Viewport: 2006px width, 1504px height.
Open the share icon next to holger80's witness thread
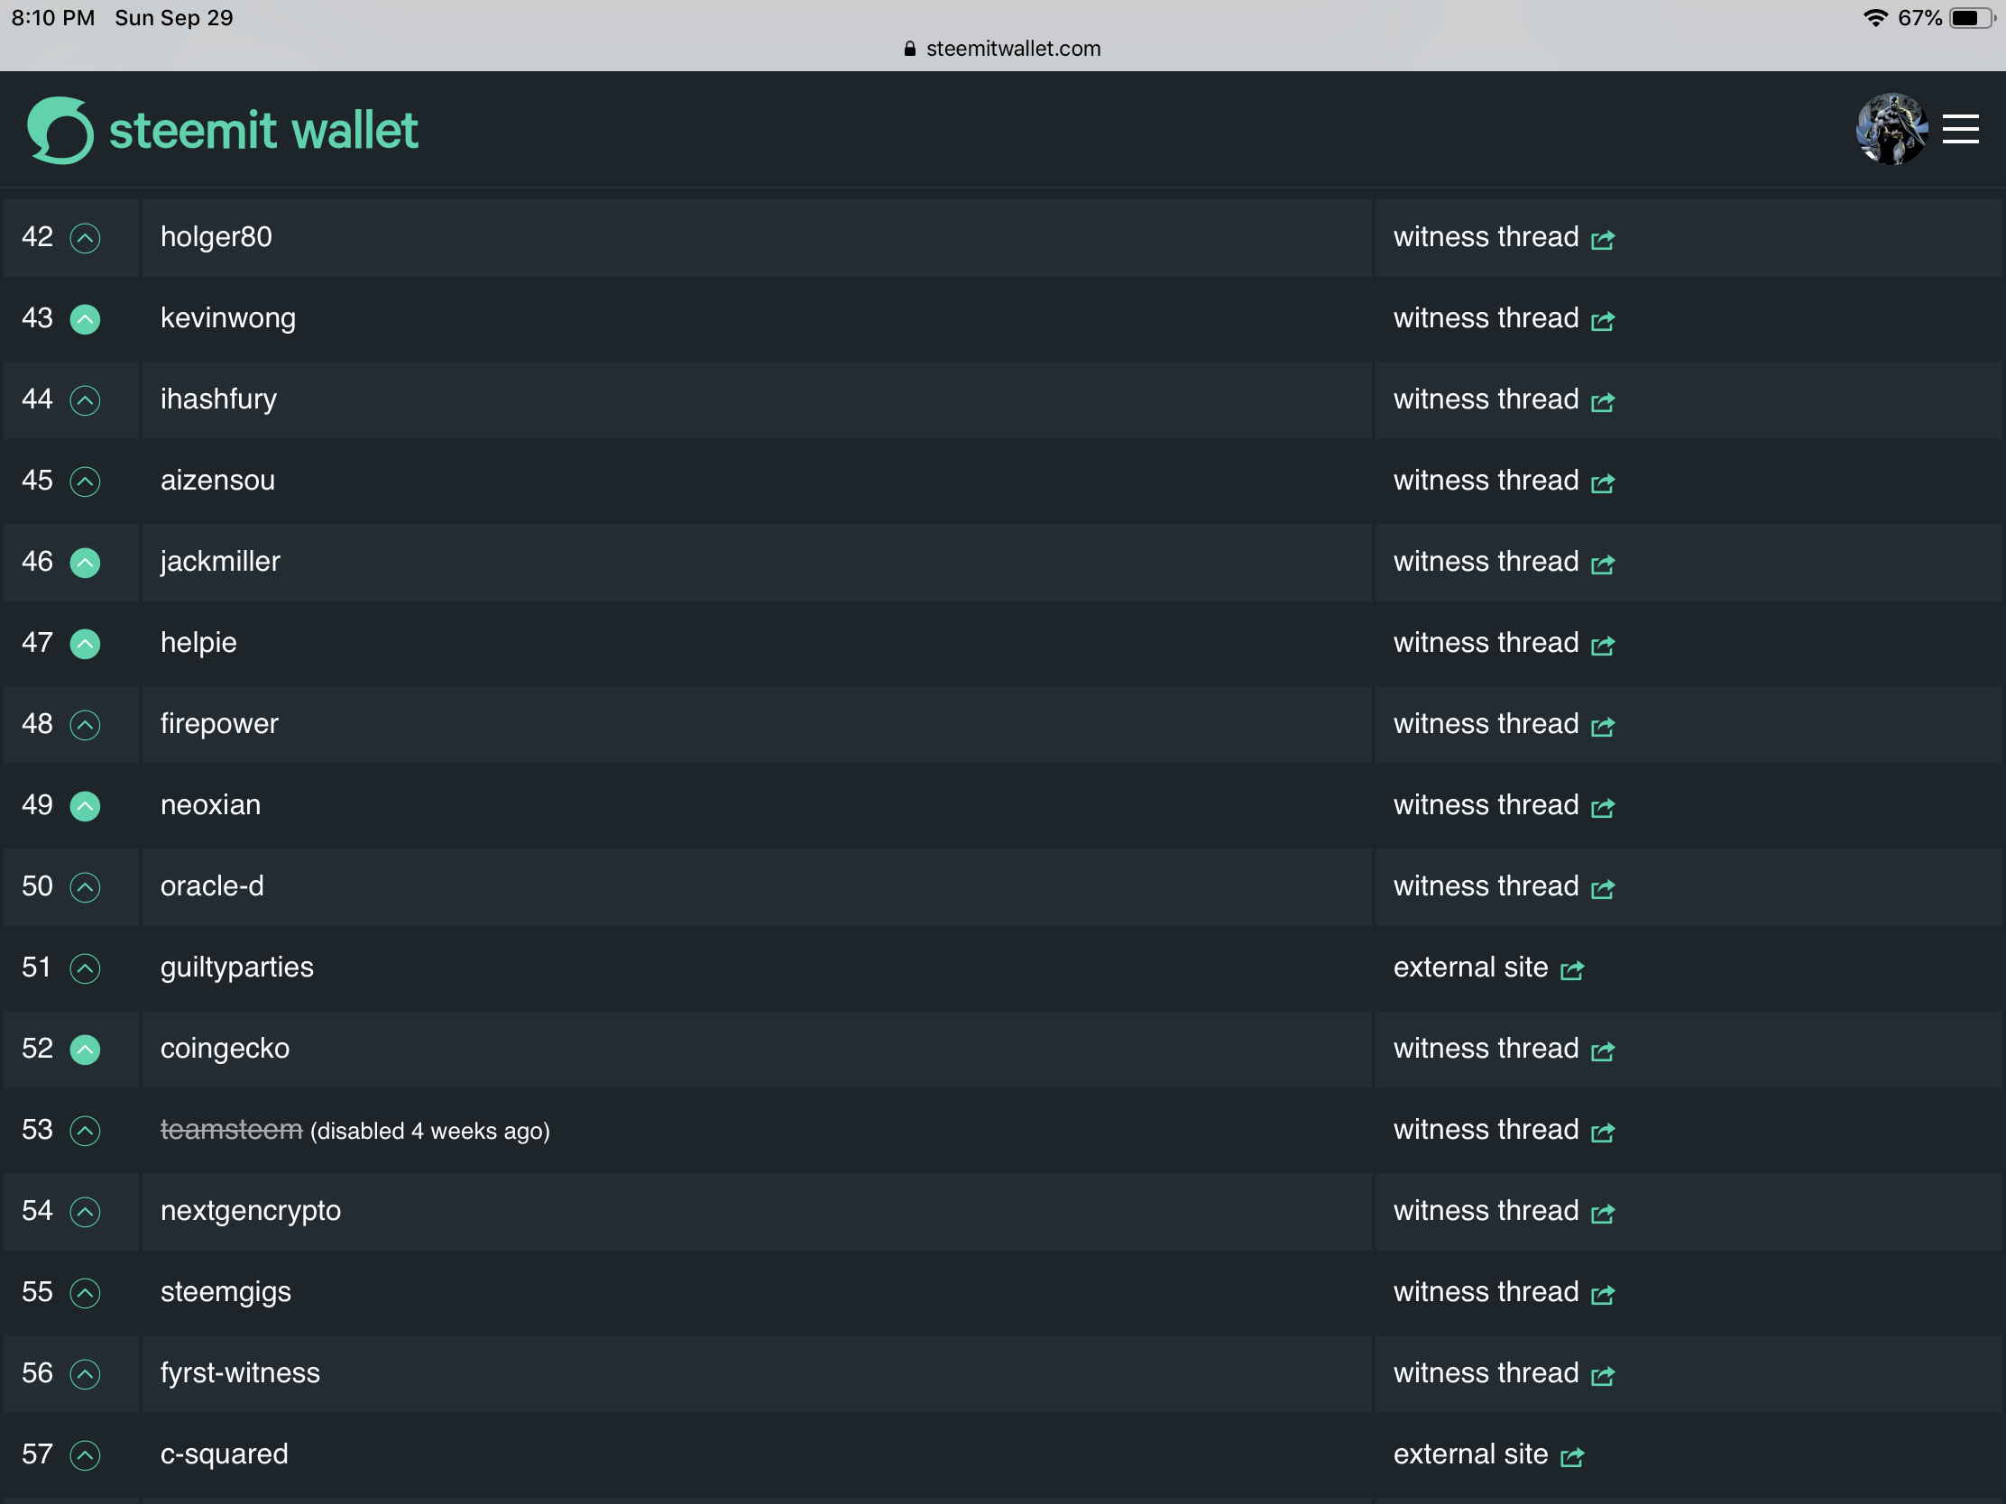tap(1603, 239)
